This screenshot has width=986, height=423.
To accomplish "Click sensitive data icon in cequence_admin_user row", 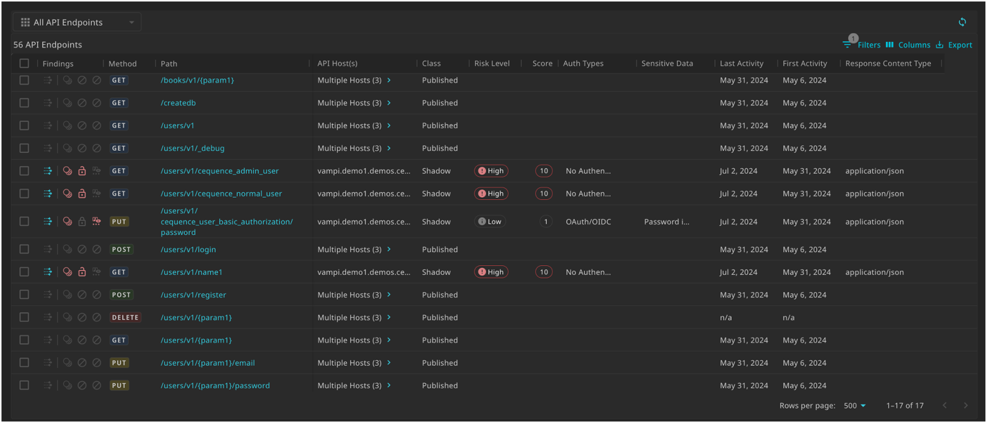I will tap(97, 171).
